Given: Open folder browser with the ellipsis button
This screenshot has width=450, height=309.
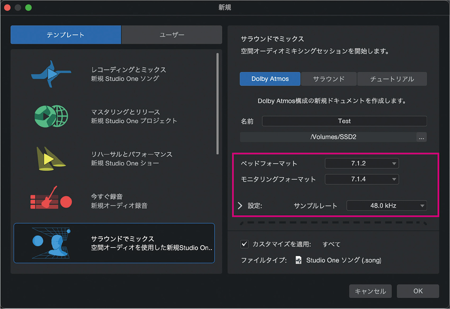Looking at the screenshot, I should click(421, 137).
